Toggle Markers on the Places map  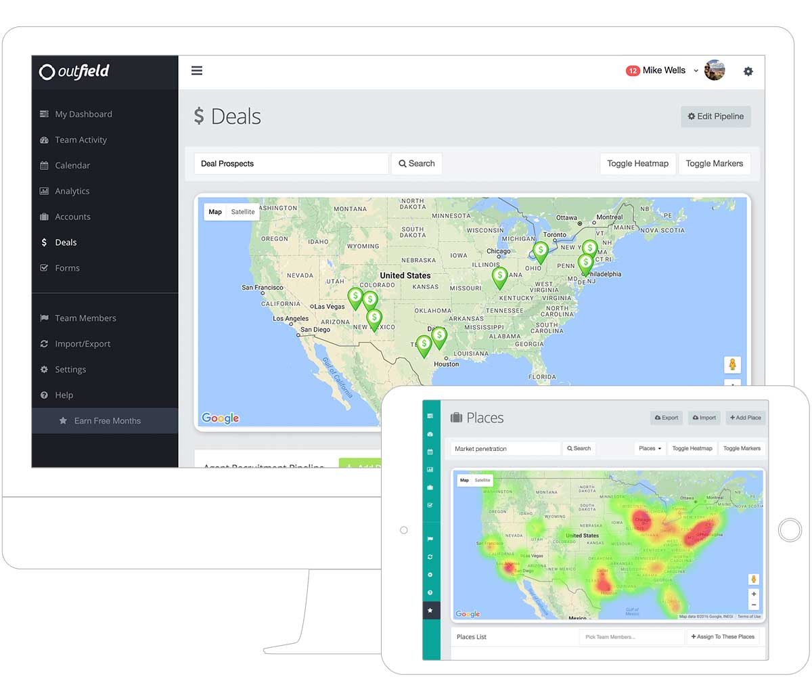point(742,448)
